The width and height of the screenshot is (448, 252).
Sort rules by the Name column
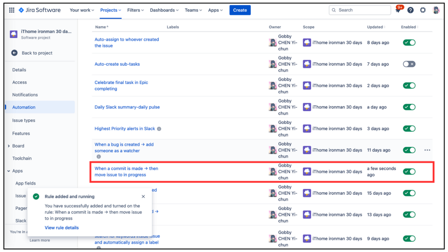101,27
